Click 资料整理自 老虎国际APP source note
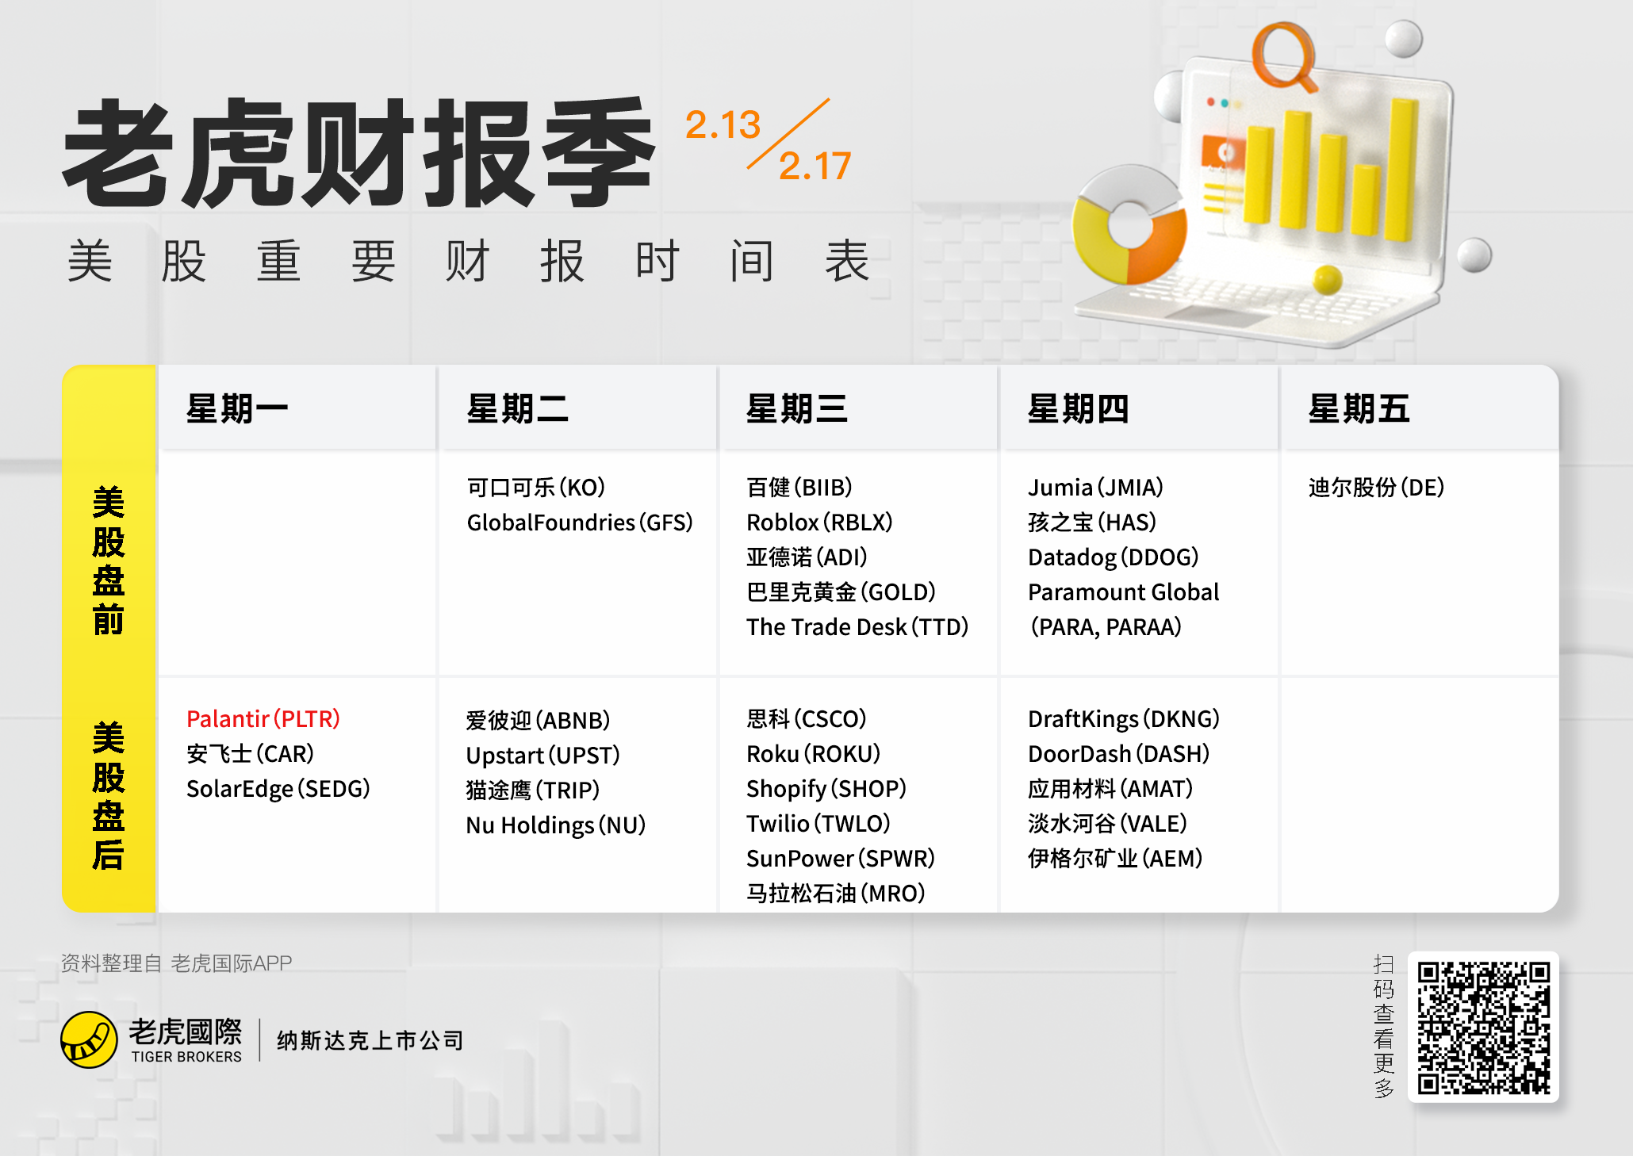 pyautogui.click(x=177, y=963)
